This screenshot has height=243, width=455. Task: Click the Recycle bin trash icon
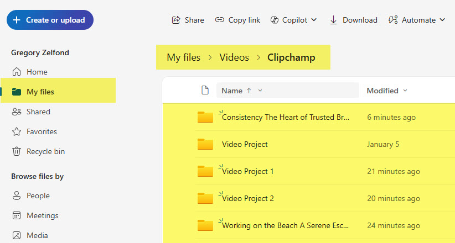pos(17,151)
